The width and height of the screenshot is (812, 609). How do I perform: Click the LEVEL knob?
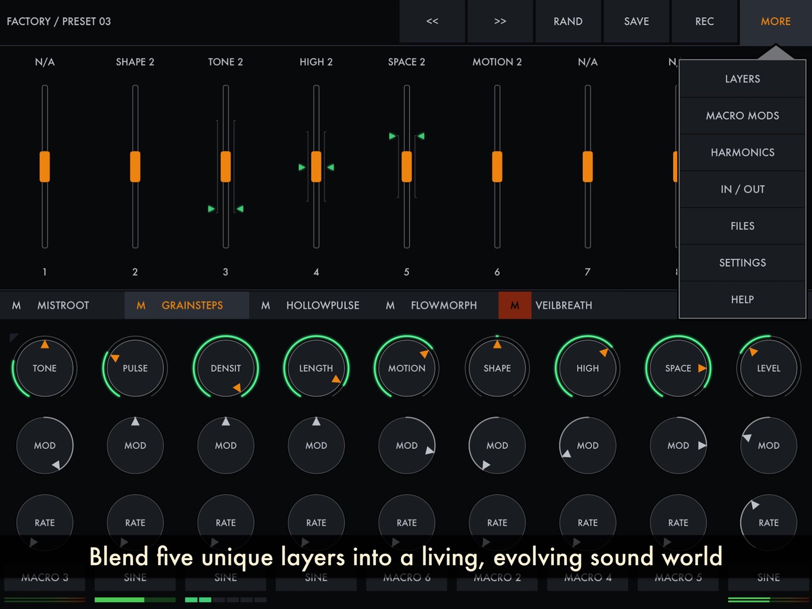tap(769, 368)
